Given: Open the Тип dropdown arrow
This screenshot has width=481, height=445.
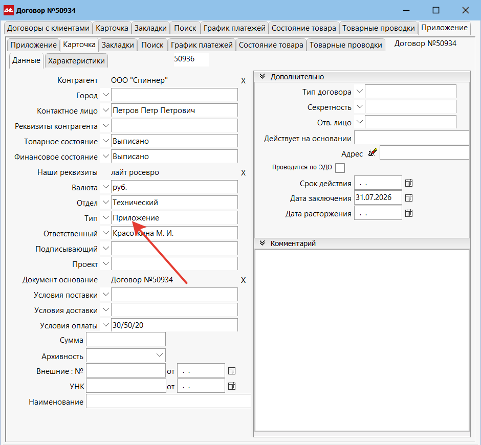Looking at the screenshot, I should [x=105, y=218].
